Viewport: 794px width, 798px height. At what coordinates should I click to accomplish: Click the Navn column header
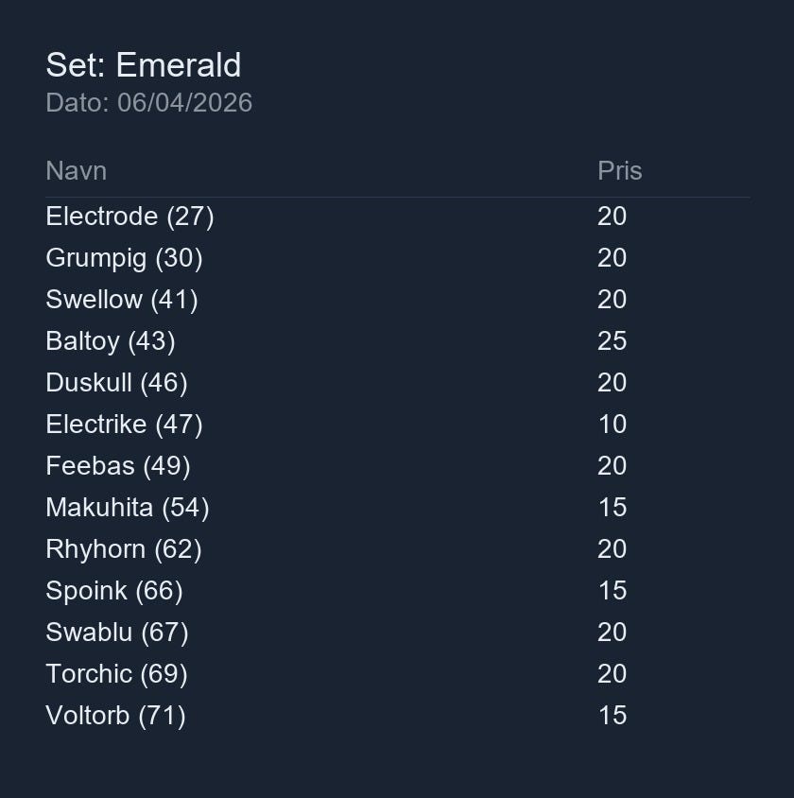(x=76, y=171)
